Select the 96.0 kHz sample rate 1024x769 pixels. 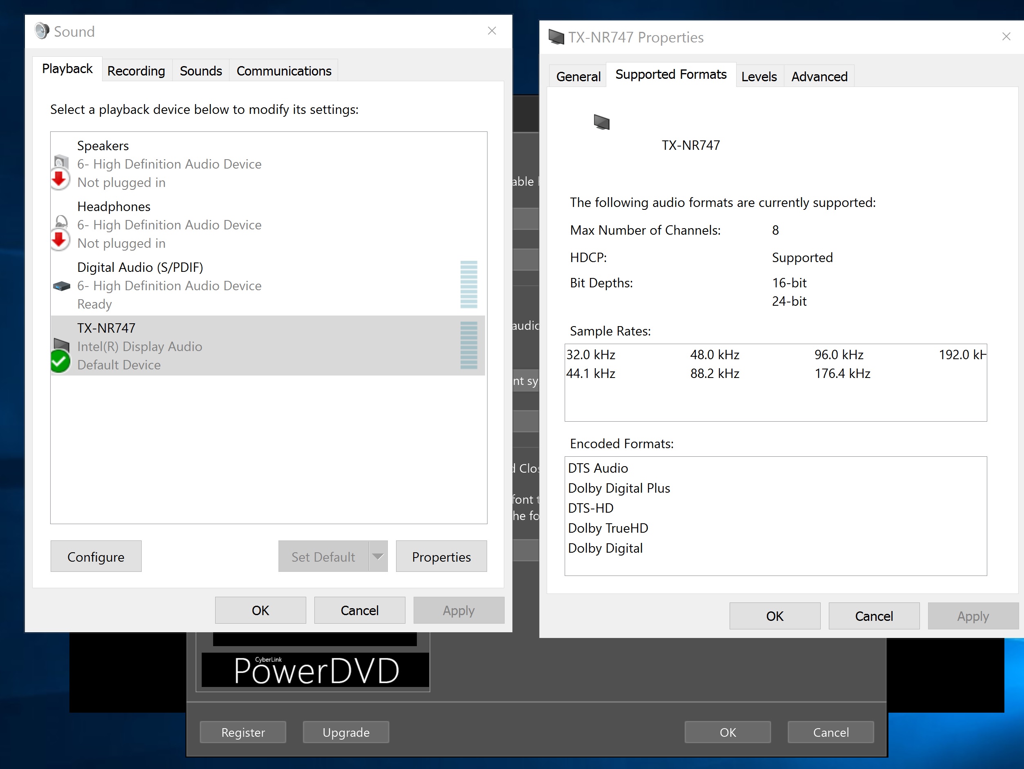[x=839, y=354]
